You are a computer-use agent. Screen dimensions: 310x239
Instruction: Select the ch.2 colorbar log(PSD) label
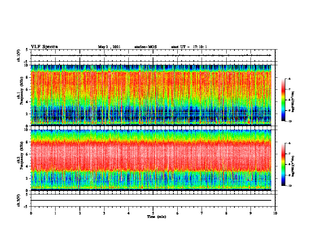(x=293, y=166)
